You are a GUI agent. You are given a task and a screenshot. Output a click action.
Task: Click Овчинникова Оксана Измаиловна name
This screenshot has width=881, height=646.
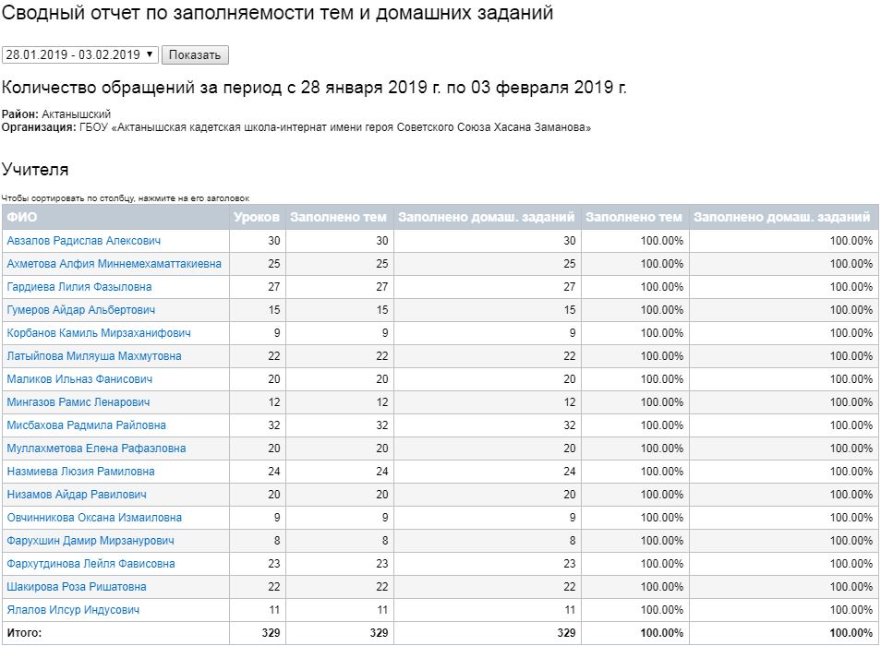coord(94,518)
